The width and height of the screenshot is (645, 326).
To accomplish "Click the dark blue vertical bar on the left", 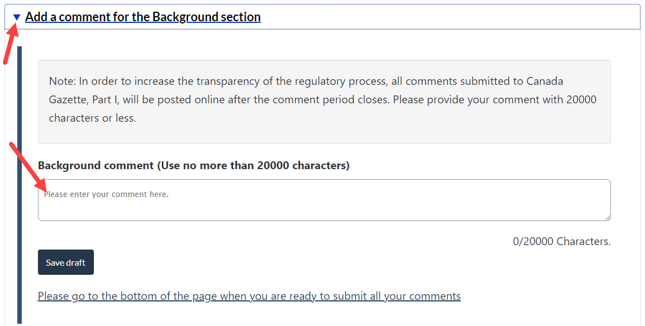I will pos(20,184).
